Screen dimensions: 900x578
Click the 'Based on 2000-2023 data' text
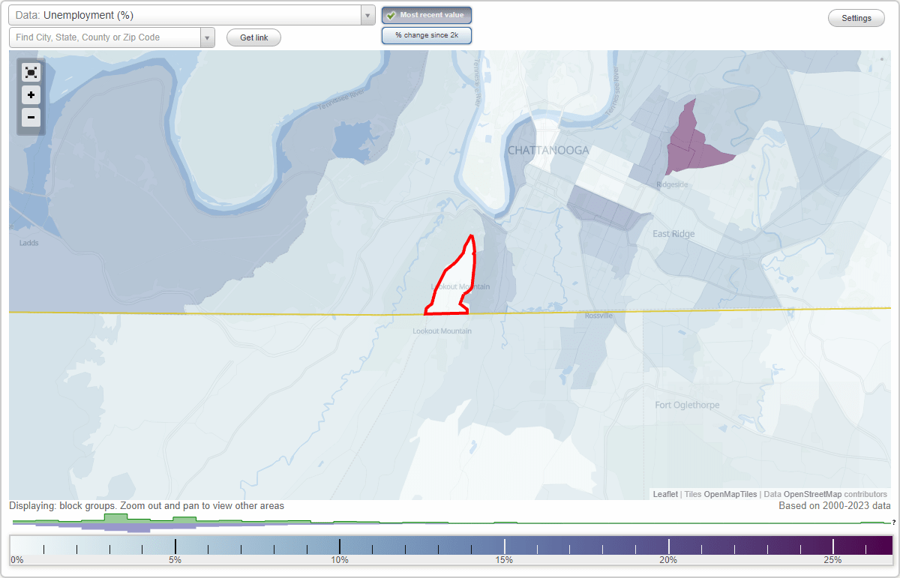tap(834, 506)
